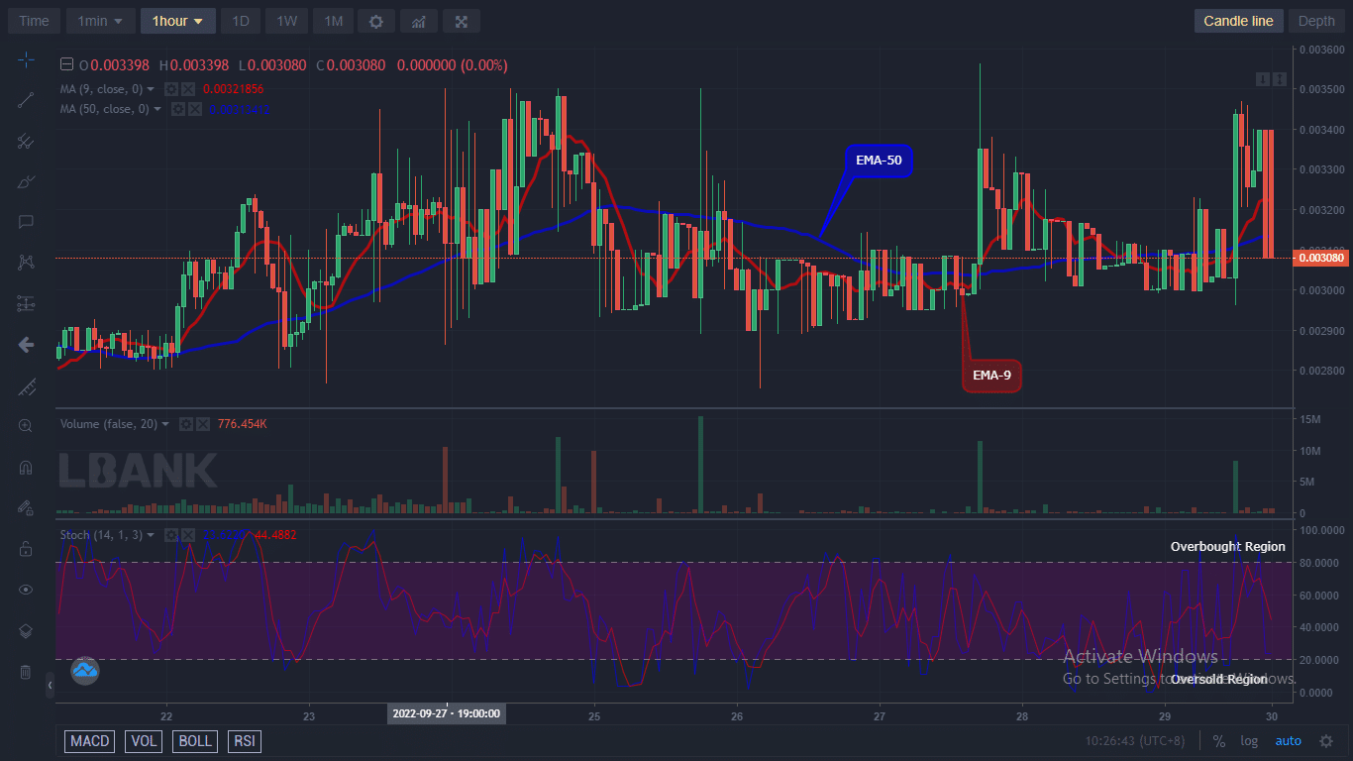Remove the Stoch indicator
The height and width of the screenshot is (761, 1353).
(x=186, y=535)
